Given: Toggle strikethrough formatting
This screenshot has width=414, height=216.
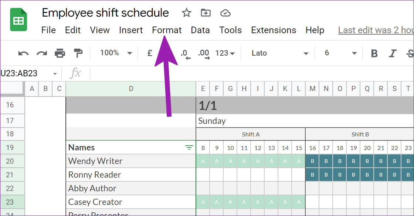Looking at the screenshot, I should 410,53.
